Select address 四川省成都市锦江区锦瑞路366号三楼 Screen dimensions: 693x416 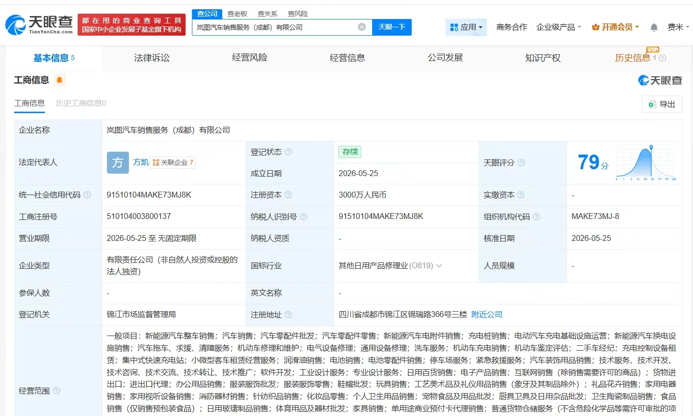[403, 315]
